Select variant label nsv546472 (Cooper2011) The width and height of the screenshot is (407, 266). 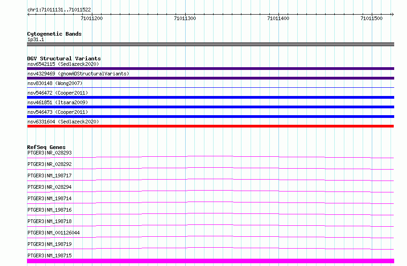(58, 93)
